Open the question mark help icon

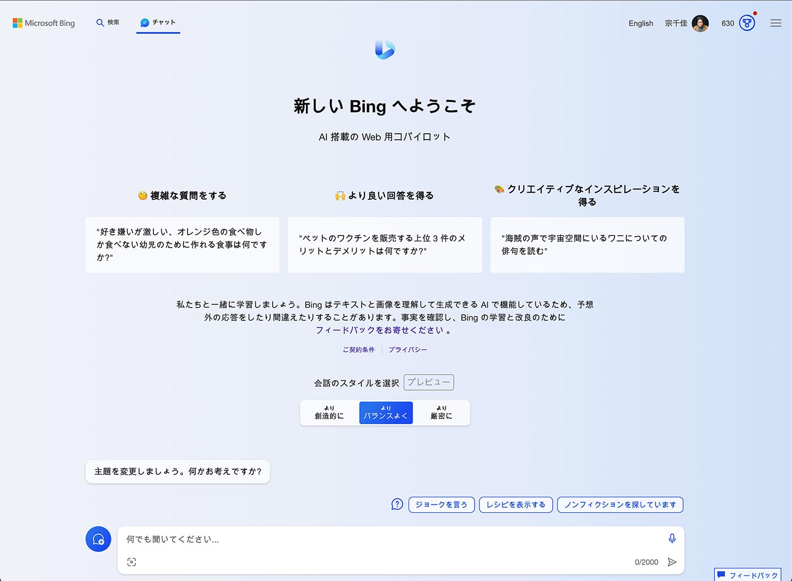[x=397, y=505]
